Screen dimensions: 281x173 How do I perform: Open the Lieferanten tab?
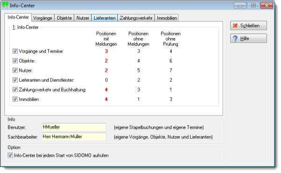pyautogui.click(x=104, y=18)
